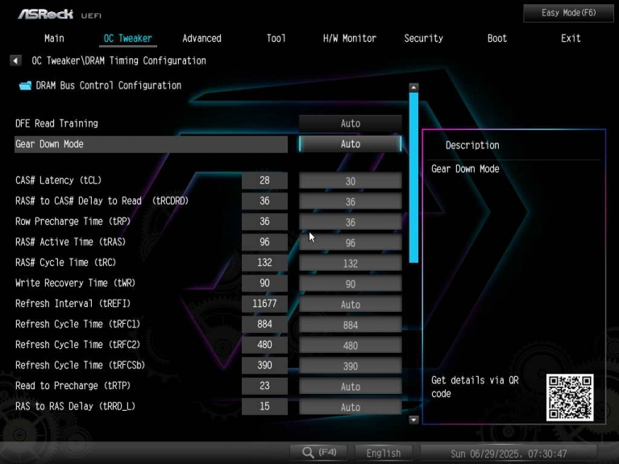Switch to the Main tab

[54, 39]
